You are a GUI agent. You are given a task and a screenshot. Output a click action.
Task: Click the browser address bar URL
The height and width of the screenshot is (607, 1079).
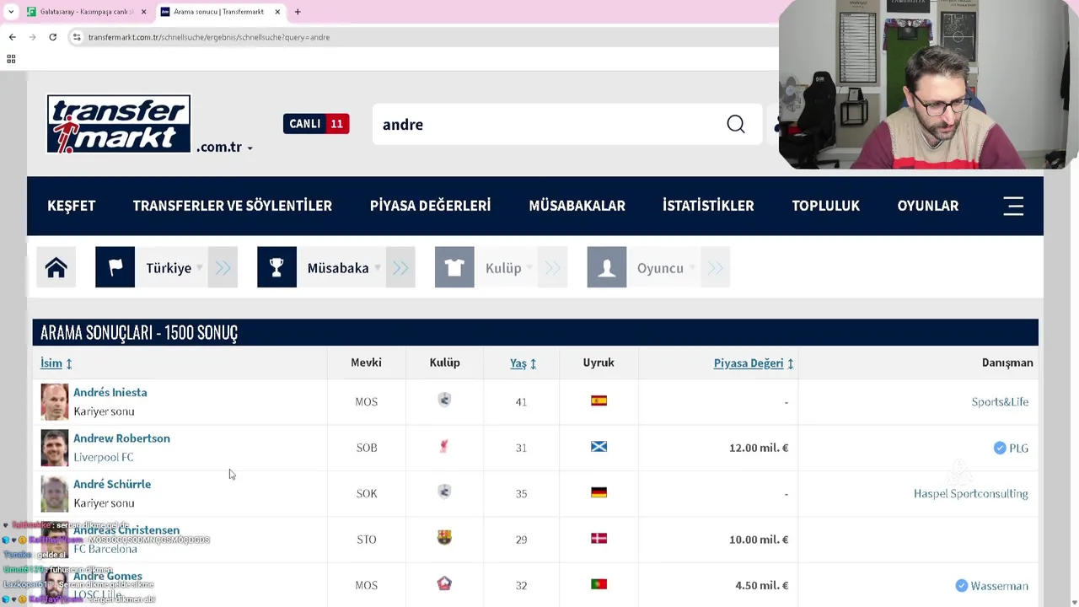pos(209,37)
